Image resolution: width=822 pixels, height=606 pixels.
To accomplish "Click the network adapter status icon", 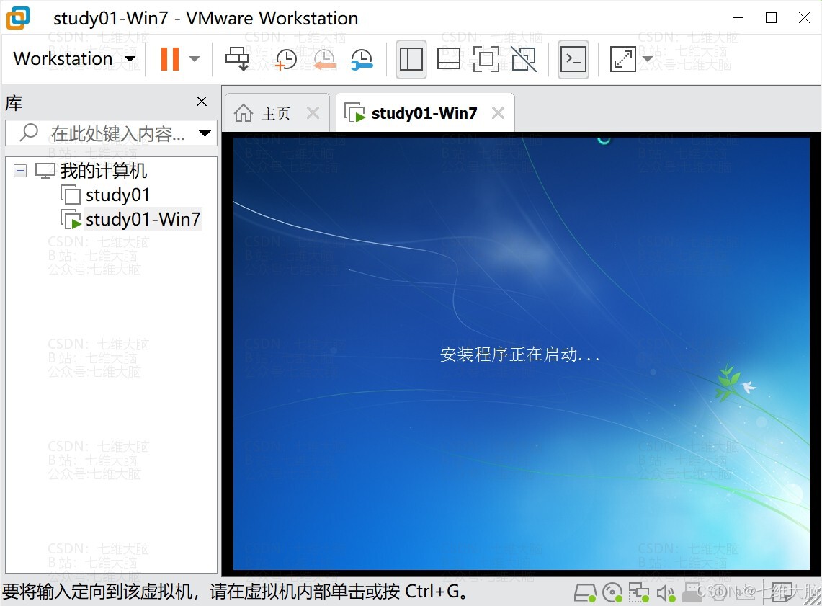I will click(639, 593).
